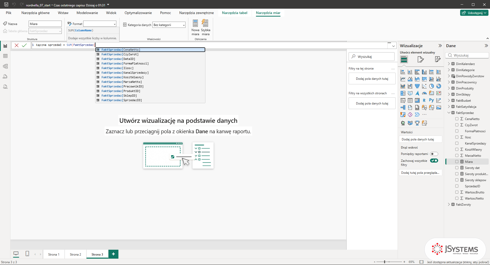Check the Ilosc field checkbox
The width and height of the screenshot is (490, 265).
457,137
